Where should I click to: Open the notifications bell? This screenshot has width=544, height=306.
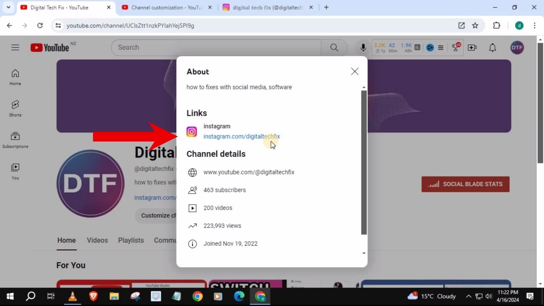[x=493, y=48]
